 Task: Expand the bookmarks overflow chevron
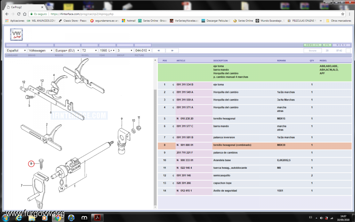(321, 21)
